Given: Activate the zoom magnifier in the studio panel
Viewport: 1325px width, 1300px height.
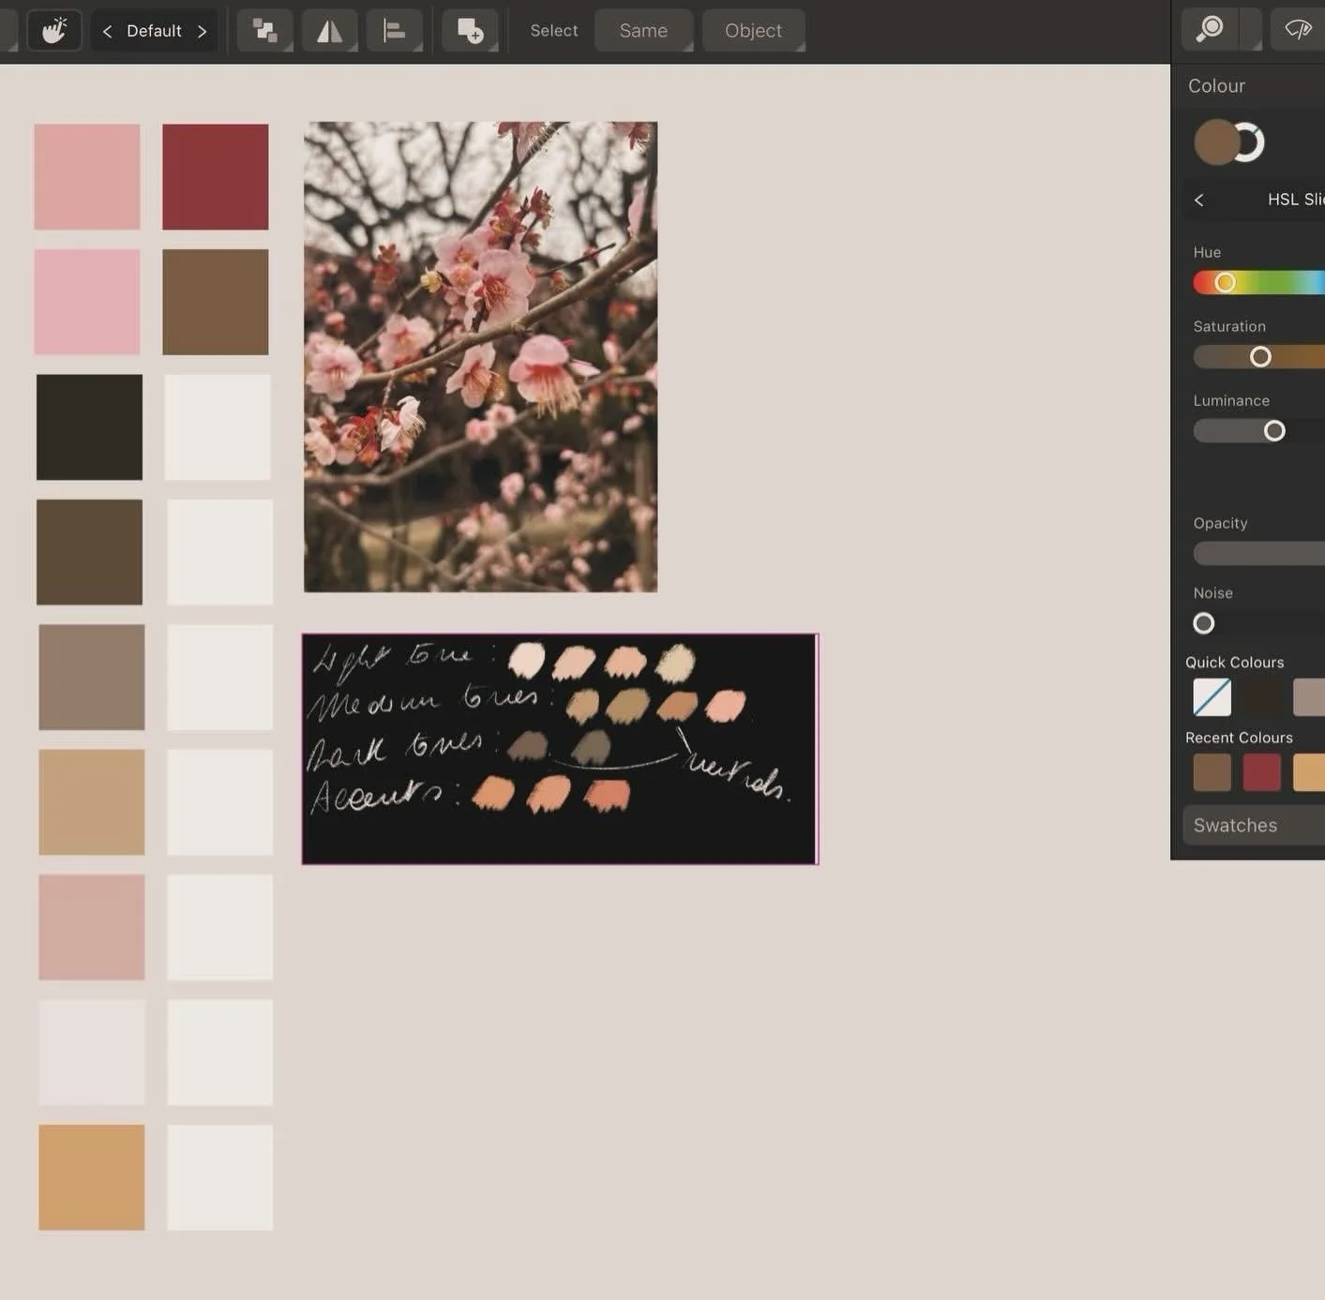Looking at the screenshot, I should (x=1210, y=29).
